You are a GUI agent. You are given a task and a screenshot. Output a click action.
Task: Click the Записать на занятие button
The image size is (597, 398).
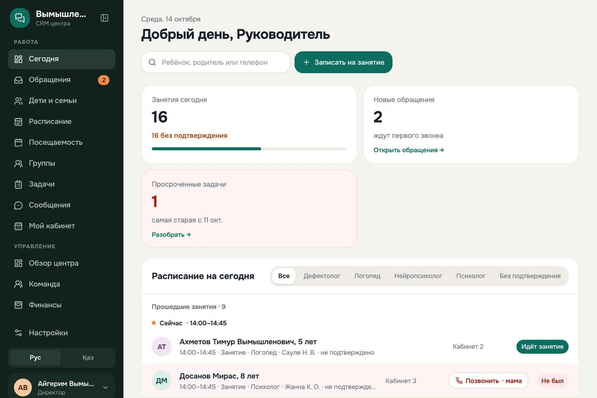(343, 62)
